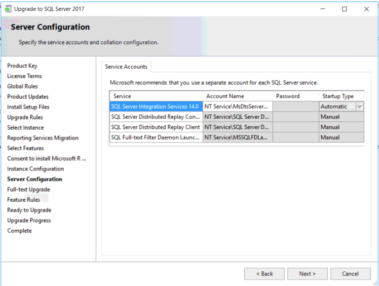Screen dimensions: 379x286
Task: Go to the Full-text Upgrade step
Action: click(28, 189)
